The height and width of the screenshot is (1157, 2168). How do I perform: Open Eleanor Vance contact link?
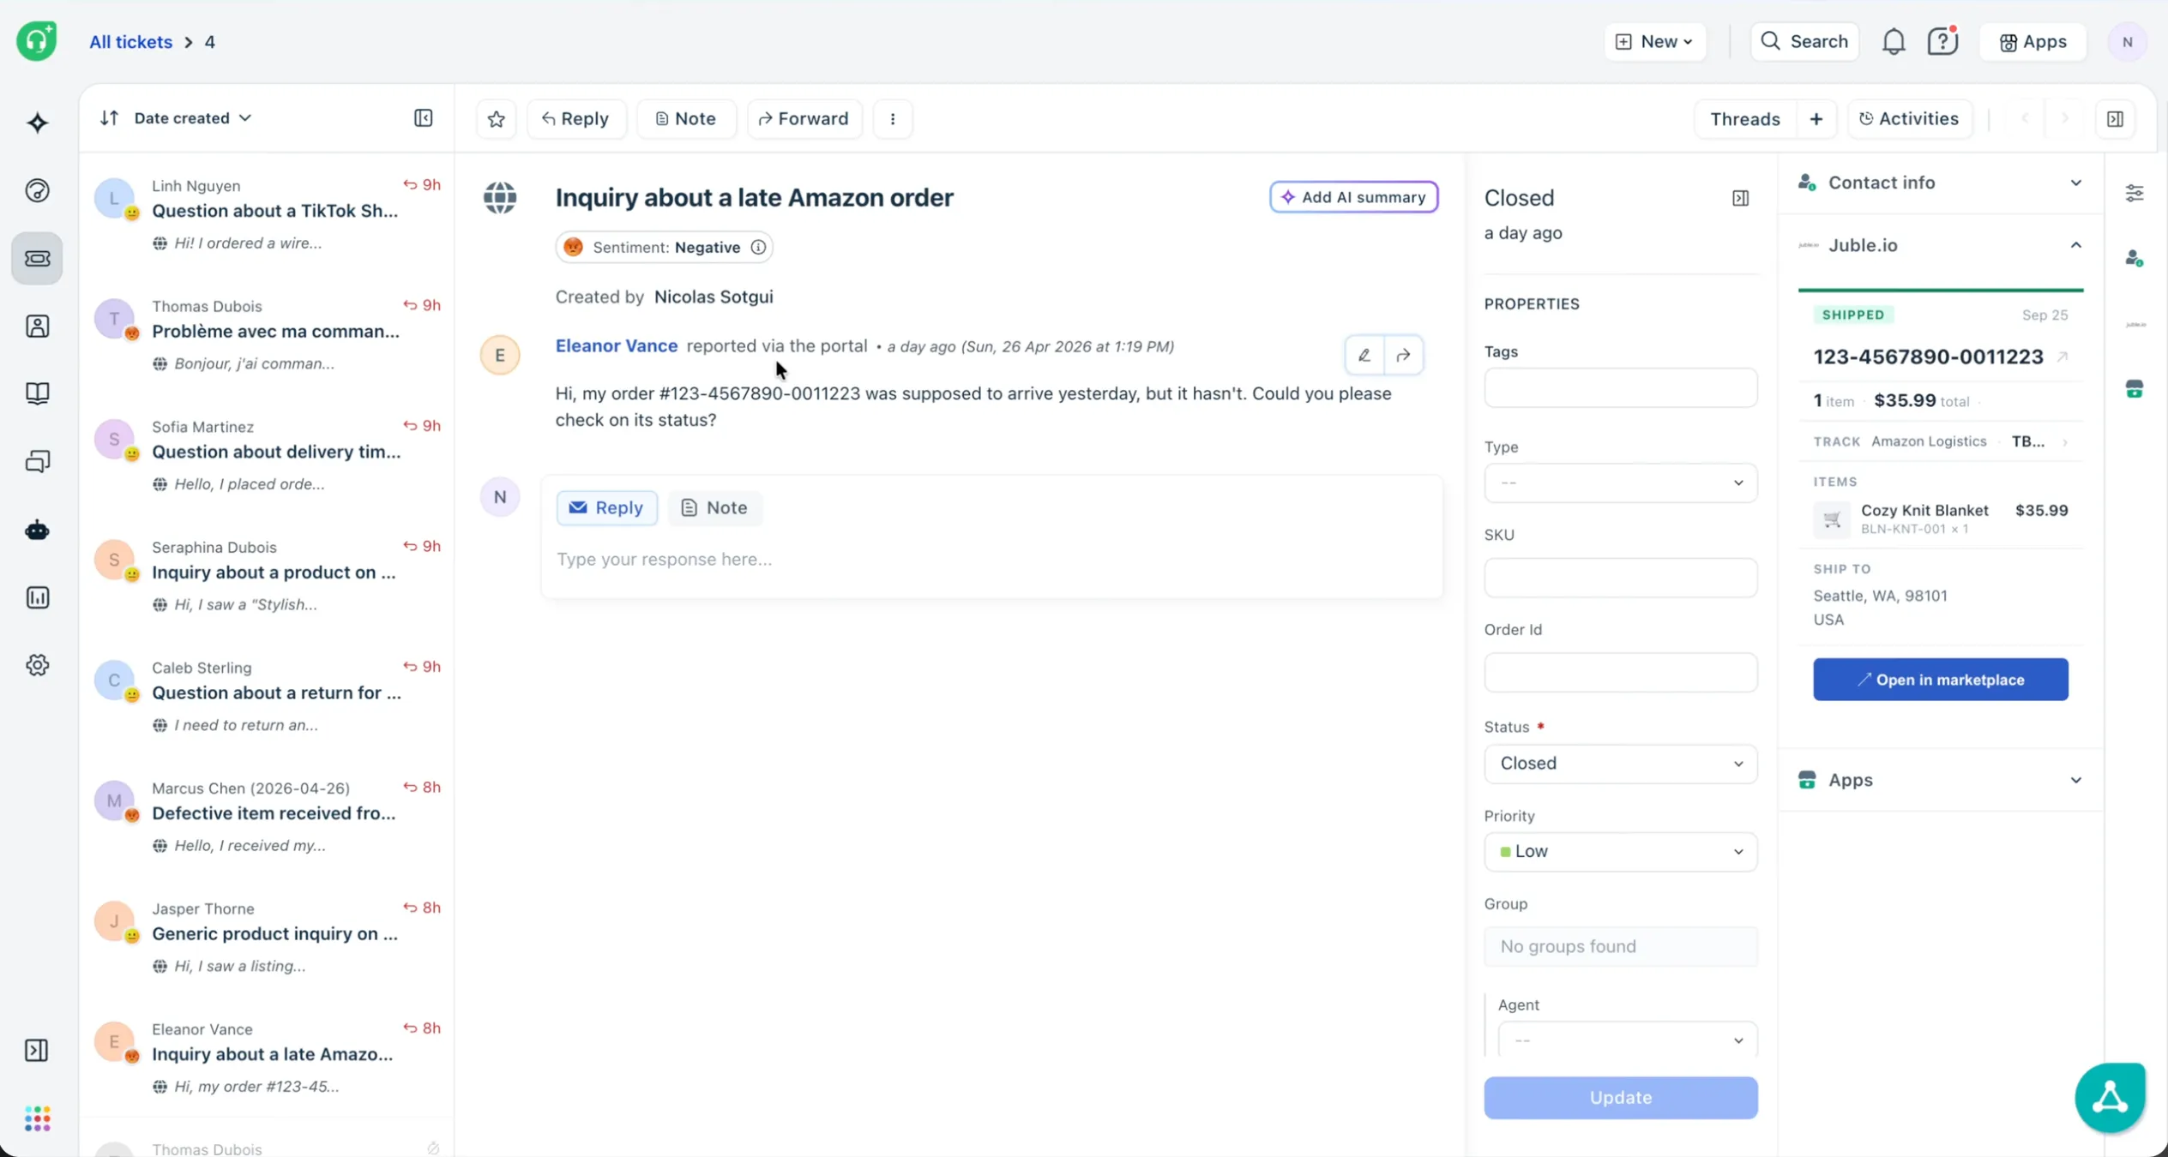coord(616,345)
